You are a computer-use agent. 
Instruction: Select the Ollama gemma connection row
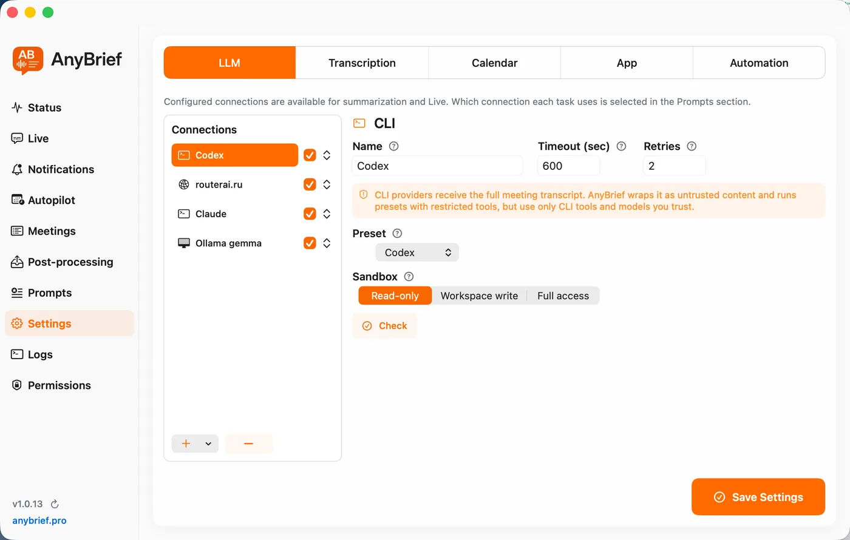[235, 243]
